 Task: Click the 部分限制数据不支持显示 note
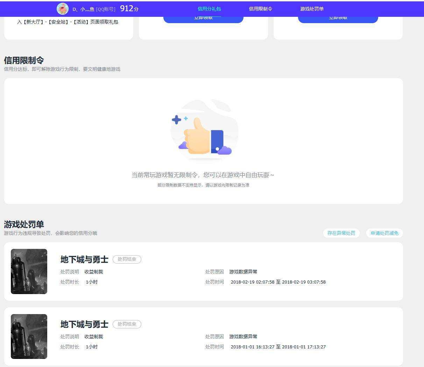pyautogui.click(x=203, y=185)
